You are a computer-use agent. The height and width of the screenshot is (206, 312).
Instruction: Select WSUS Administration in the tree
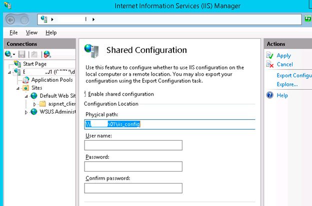click(x=57, y=112)
